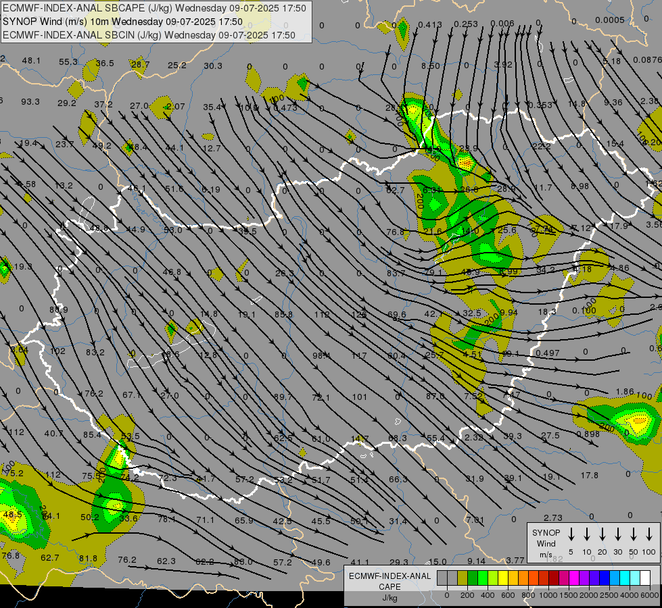Screen dimensions: 662x608
Task: Pick the dark green CAPE legend swatch
Action: [x=473, y=578]
